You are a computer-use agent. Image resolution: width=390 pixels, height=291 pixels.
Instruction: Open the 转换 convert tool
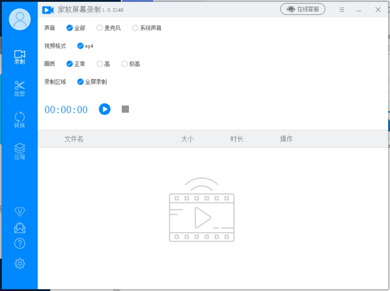click(x=19, y=120)
